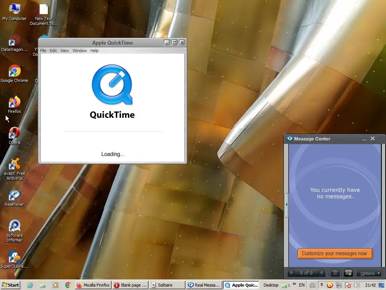Screen dimensions: 386x290
Task: Open the Window menu in QuickTime
Action: click(x=80, y=51)
